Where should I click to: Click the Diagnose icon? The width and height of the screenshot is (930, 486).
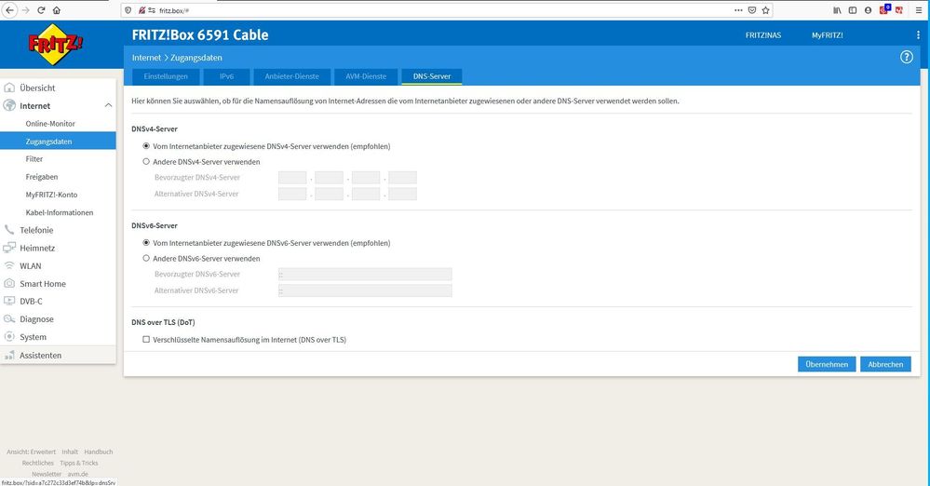click(9, 318)
